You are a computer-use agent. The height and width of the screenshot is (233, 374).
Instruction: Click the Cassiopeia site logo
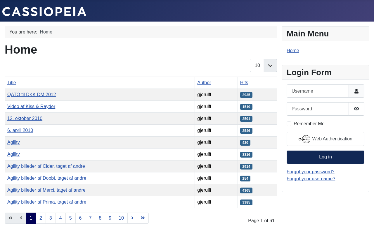pyautogui.click(x=44, y=12)
